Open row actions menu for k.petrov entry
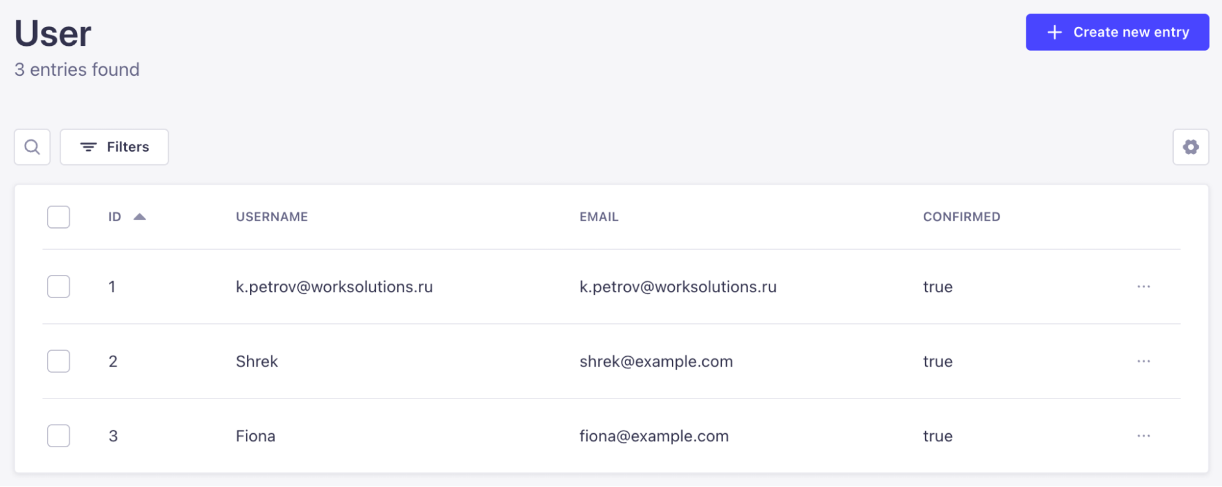Viewport: 1222px width, 487px height. tap(1143, 287)
